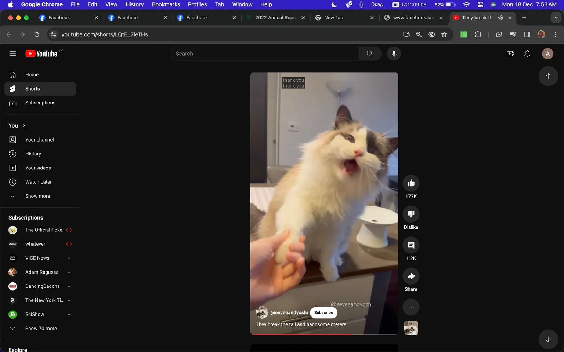The height and width of the screenshot is (352, 564).
Task: Like the cat Shorts video
Action: [x=411, y=183]
